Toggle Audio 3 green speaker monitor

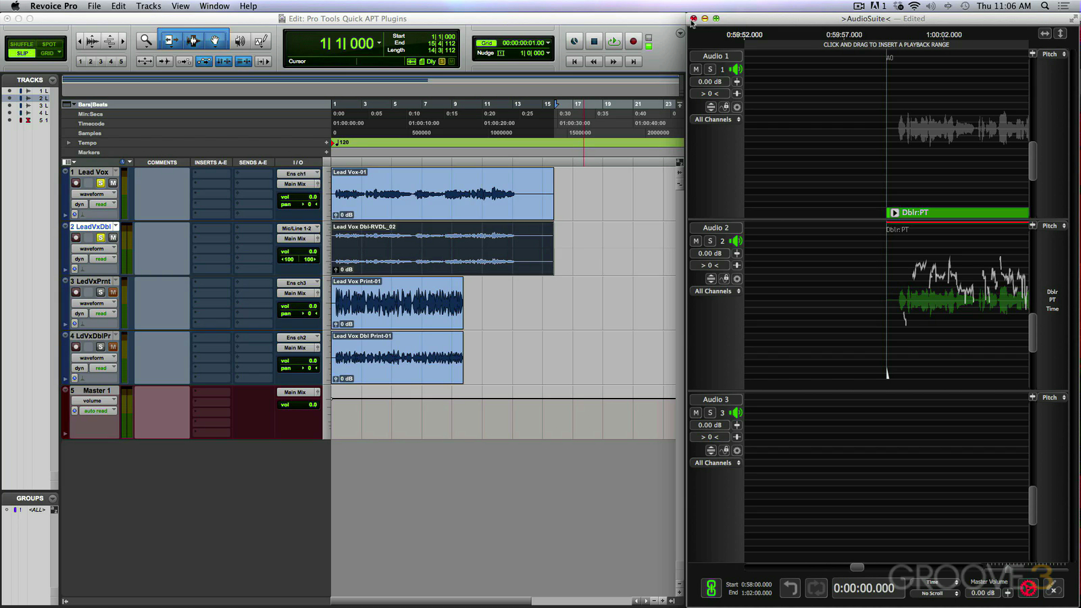point(736,413)
